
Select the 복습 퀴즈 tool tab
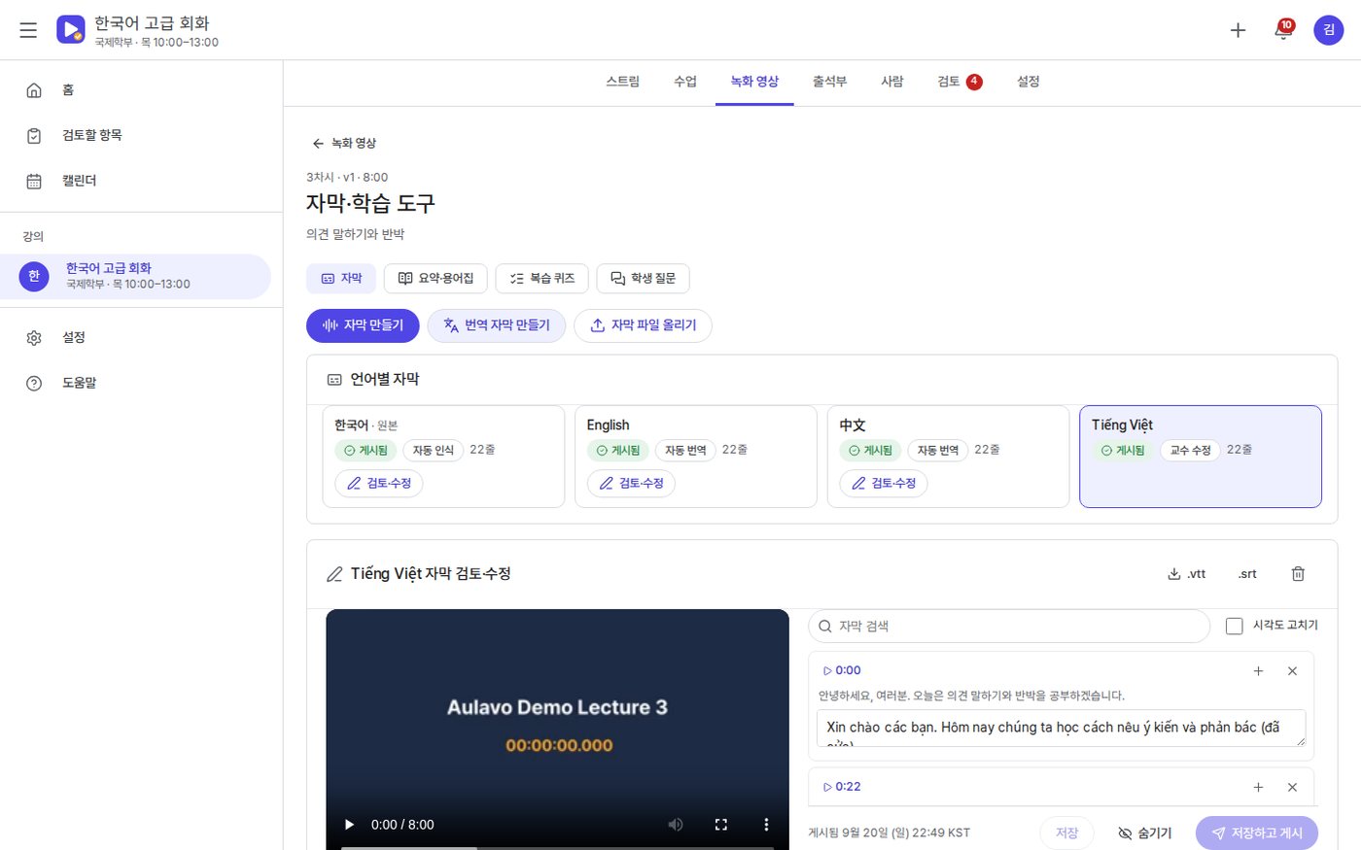click(x=542, y=279)
